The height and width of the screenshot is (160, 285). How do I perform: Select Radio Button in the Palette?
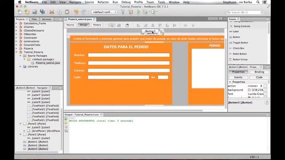pyautogui.click(x=240, y=54)
